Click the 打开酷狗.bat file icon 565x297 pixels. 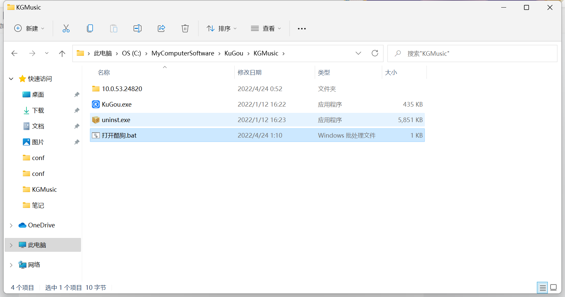(96, 135)
